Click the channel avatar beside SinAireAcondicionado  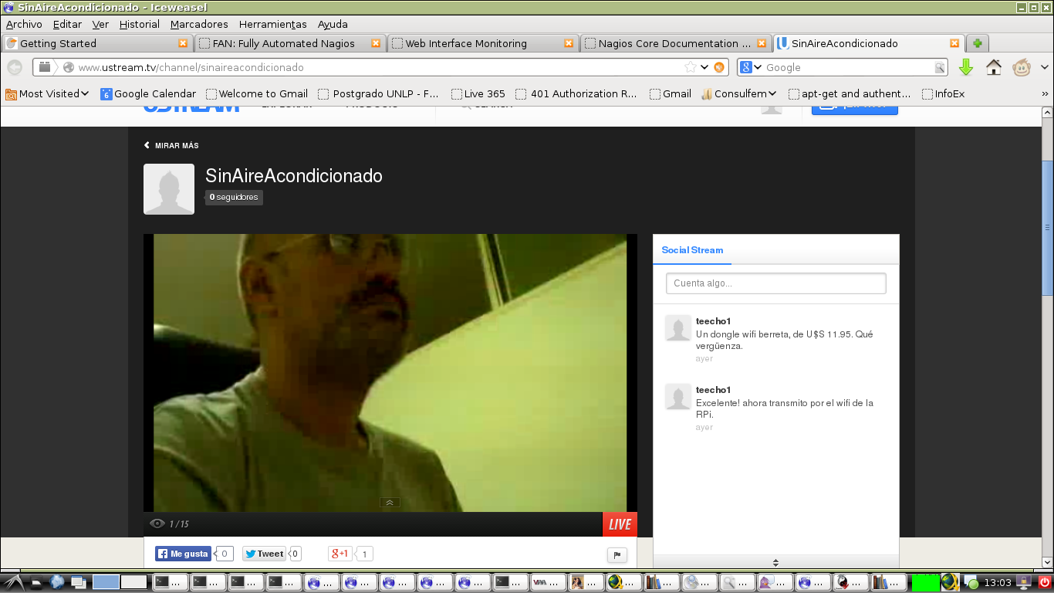[x=169, y=189]
